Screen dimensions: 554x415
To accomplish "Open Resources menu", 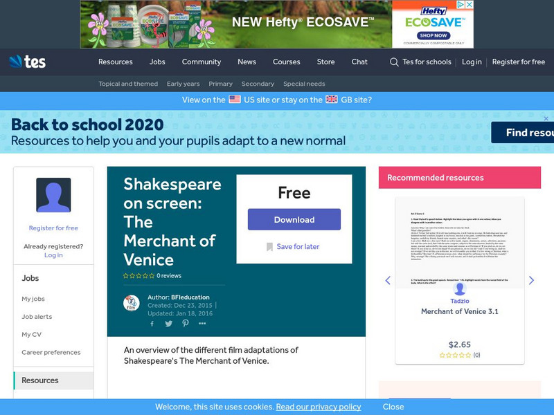I will [116, 62].
